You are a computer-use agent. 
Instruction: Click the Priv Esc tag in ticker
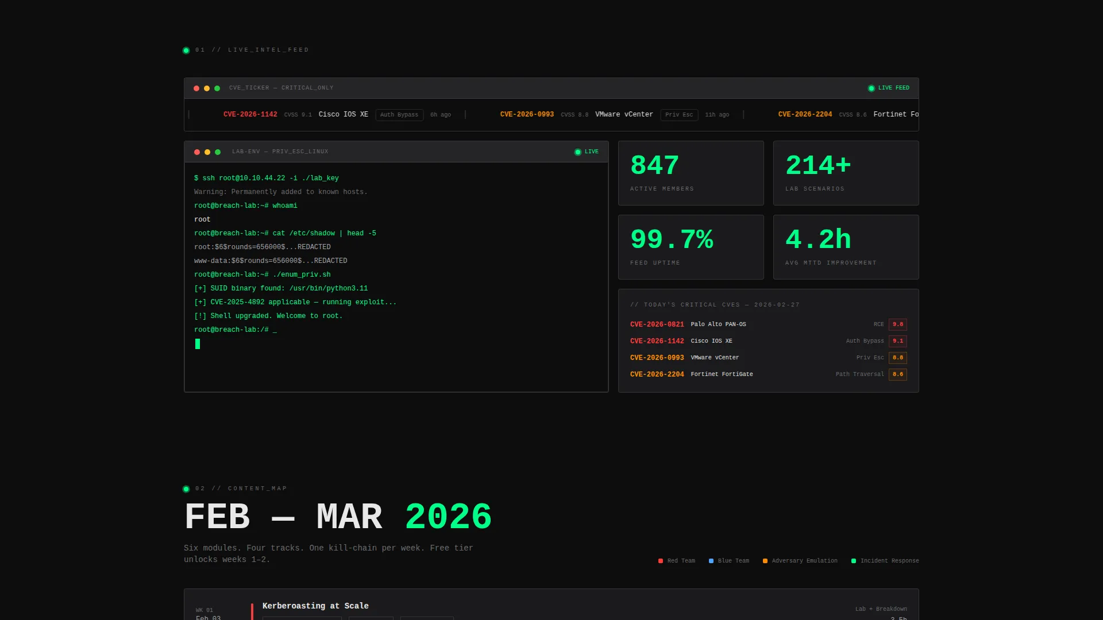679,115
